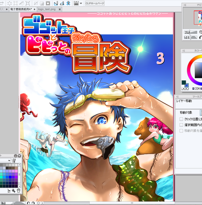Click the fill bucket icon in toolbar

[22, 3]
